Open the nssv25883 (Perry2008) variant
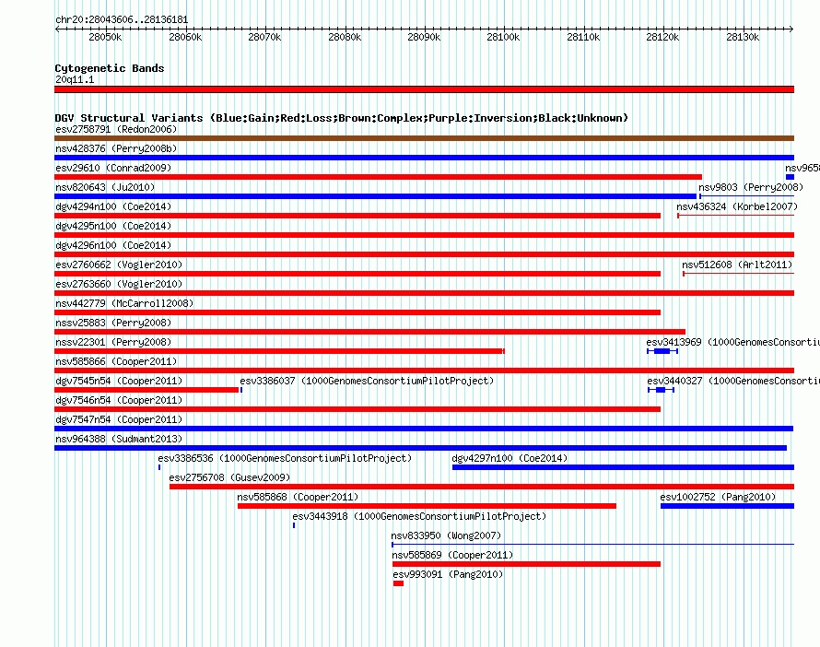 click(x=369, y=332)
